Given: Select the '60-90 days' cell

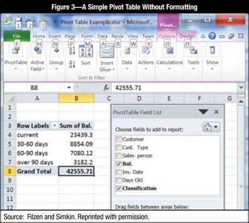Looking at the screenshot, I should [x=37, y=153].
